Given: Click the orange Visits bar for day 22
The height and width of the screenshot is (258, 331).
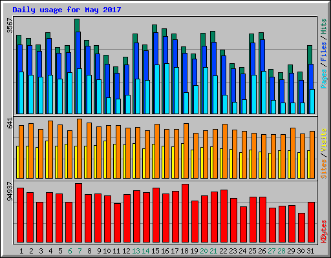Looking at the screenshot, I should pyautogui.click(x=225, y=151).
